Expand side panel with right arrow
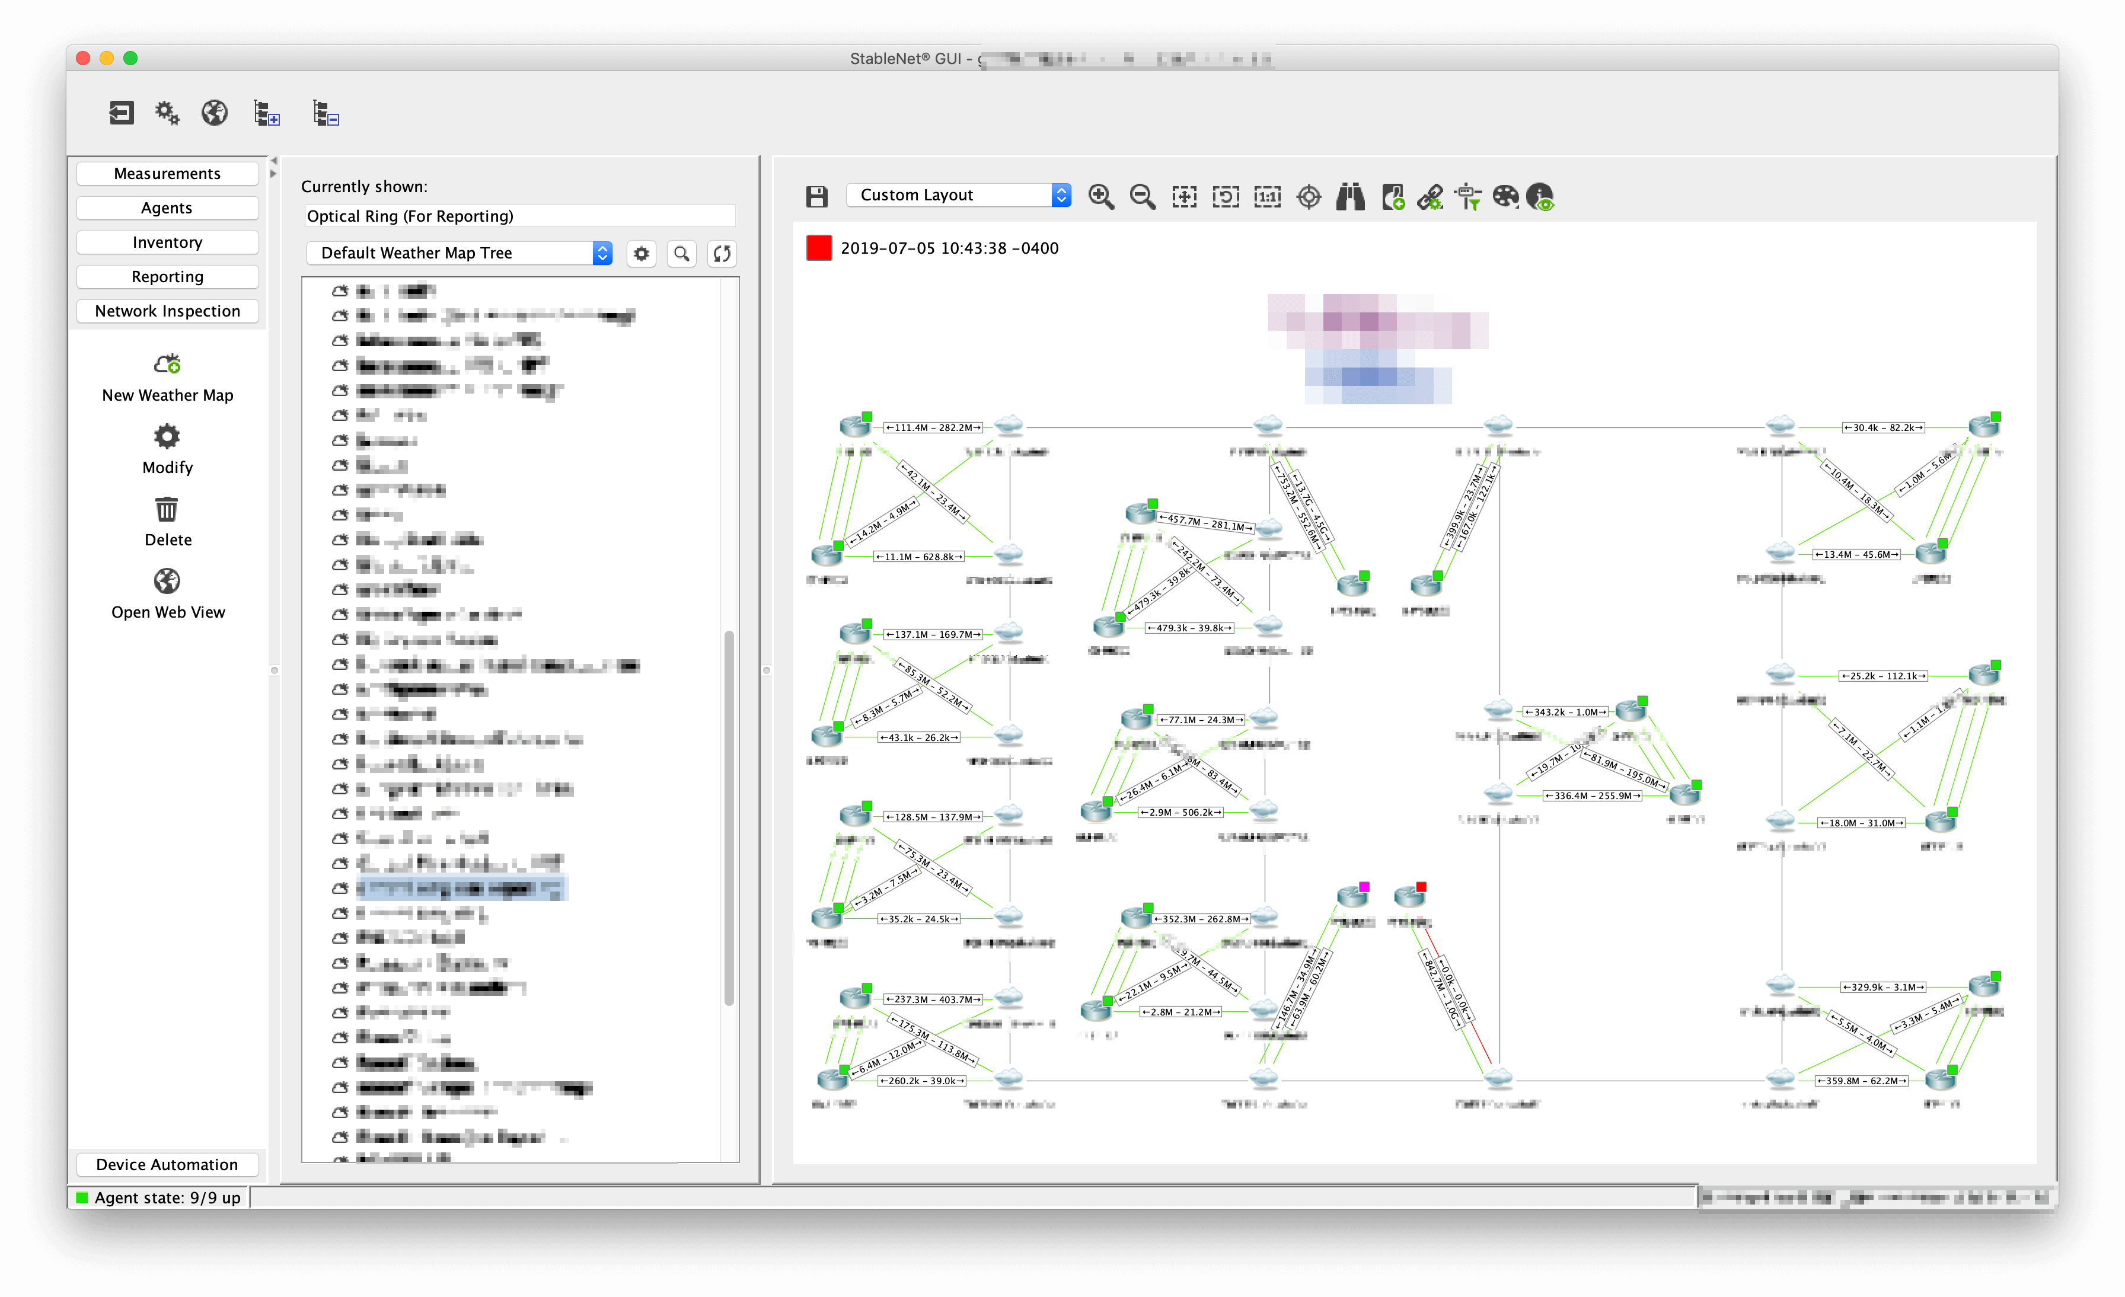 point(273,173)
